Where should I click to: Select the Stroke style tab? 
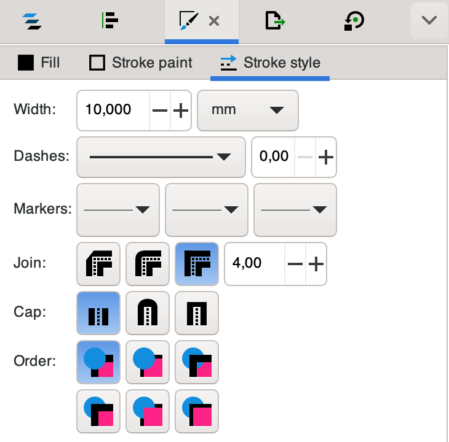coord(270,63)
